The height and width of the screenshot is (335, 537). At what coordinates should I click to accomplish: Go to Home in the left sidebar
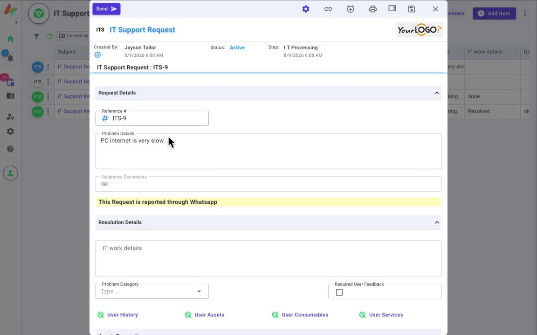tap(11, 39)
